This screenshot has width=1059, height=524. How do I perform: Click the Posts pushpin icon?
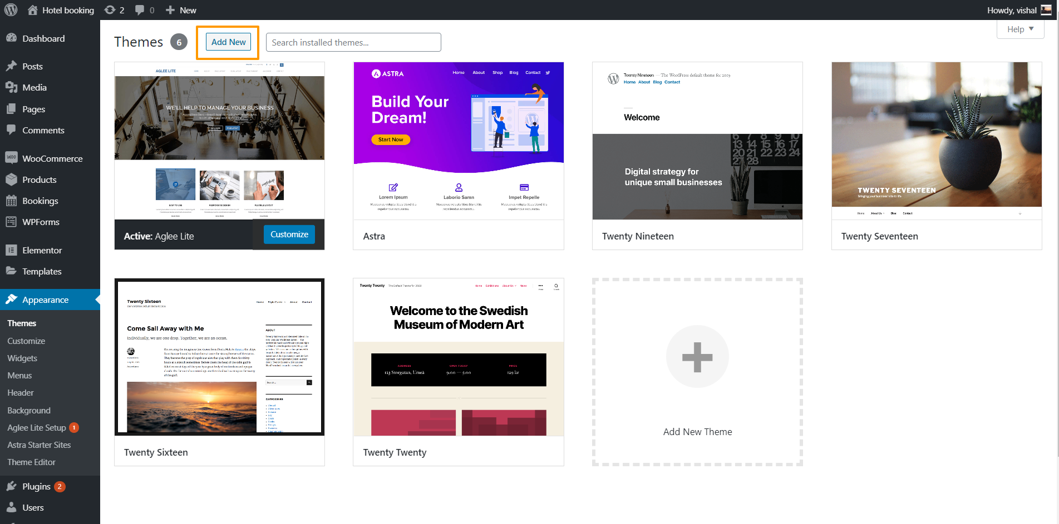tap(11, 66)
